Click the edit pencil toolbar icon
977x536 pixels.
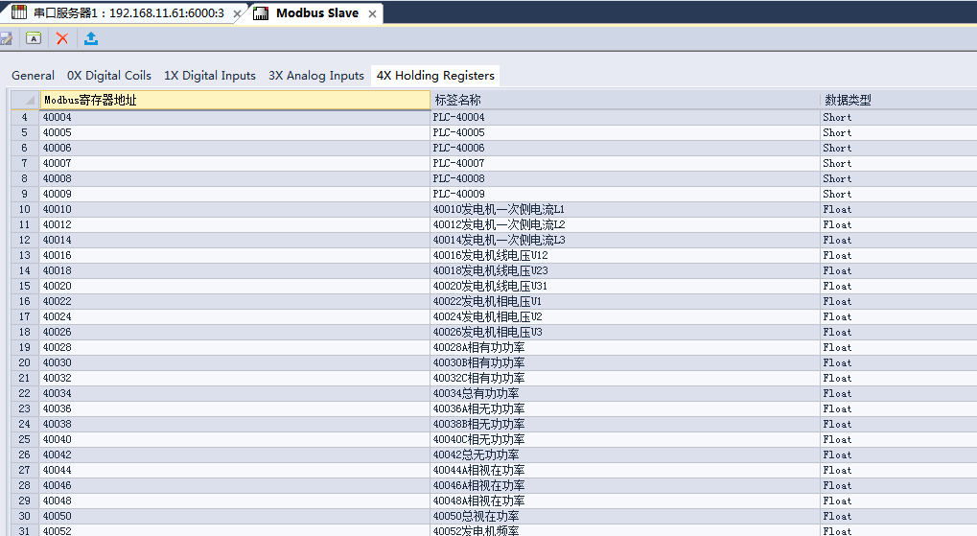(6, 39)
